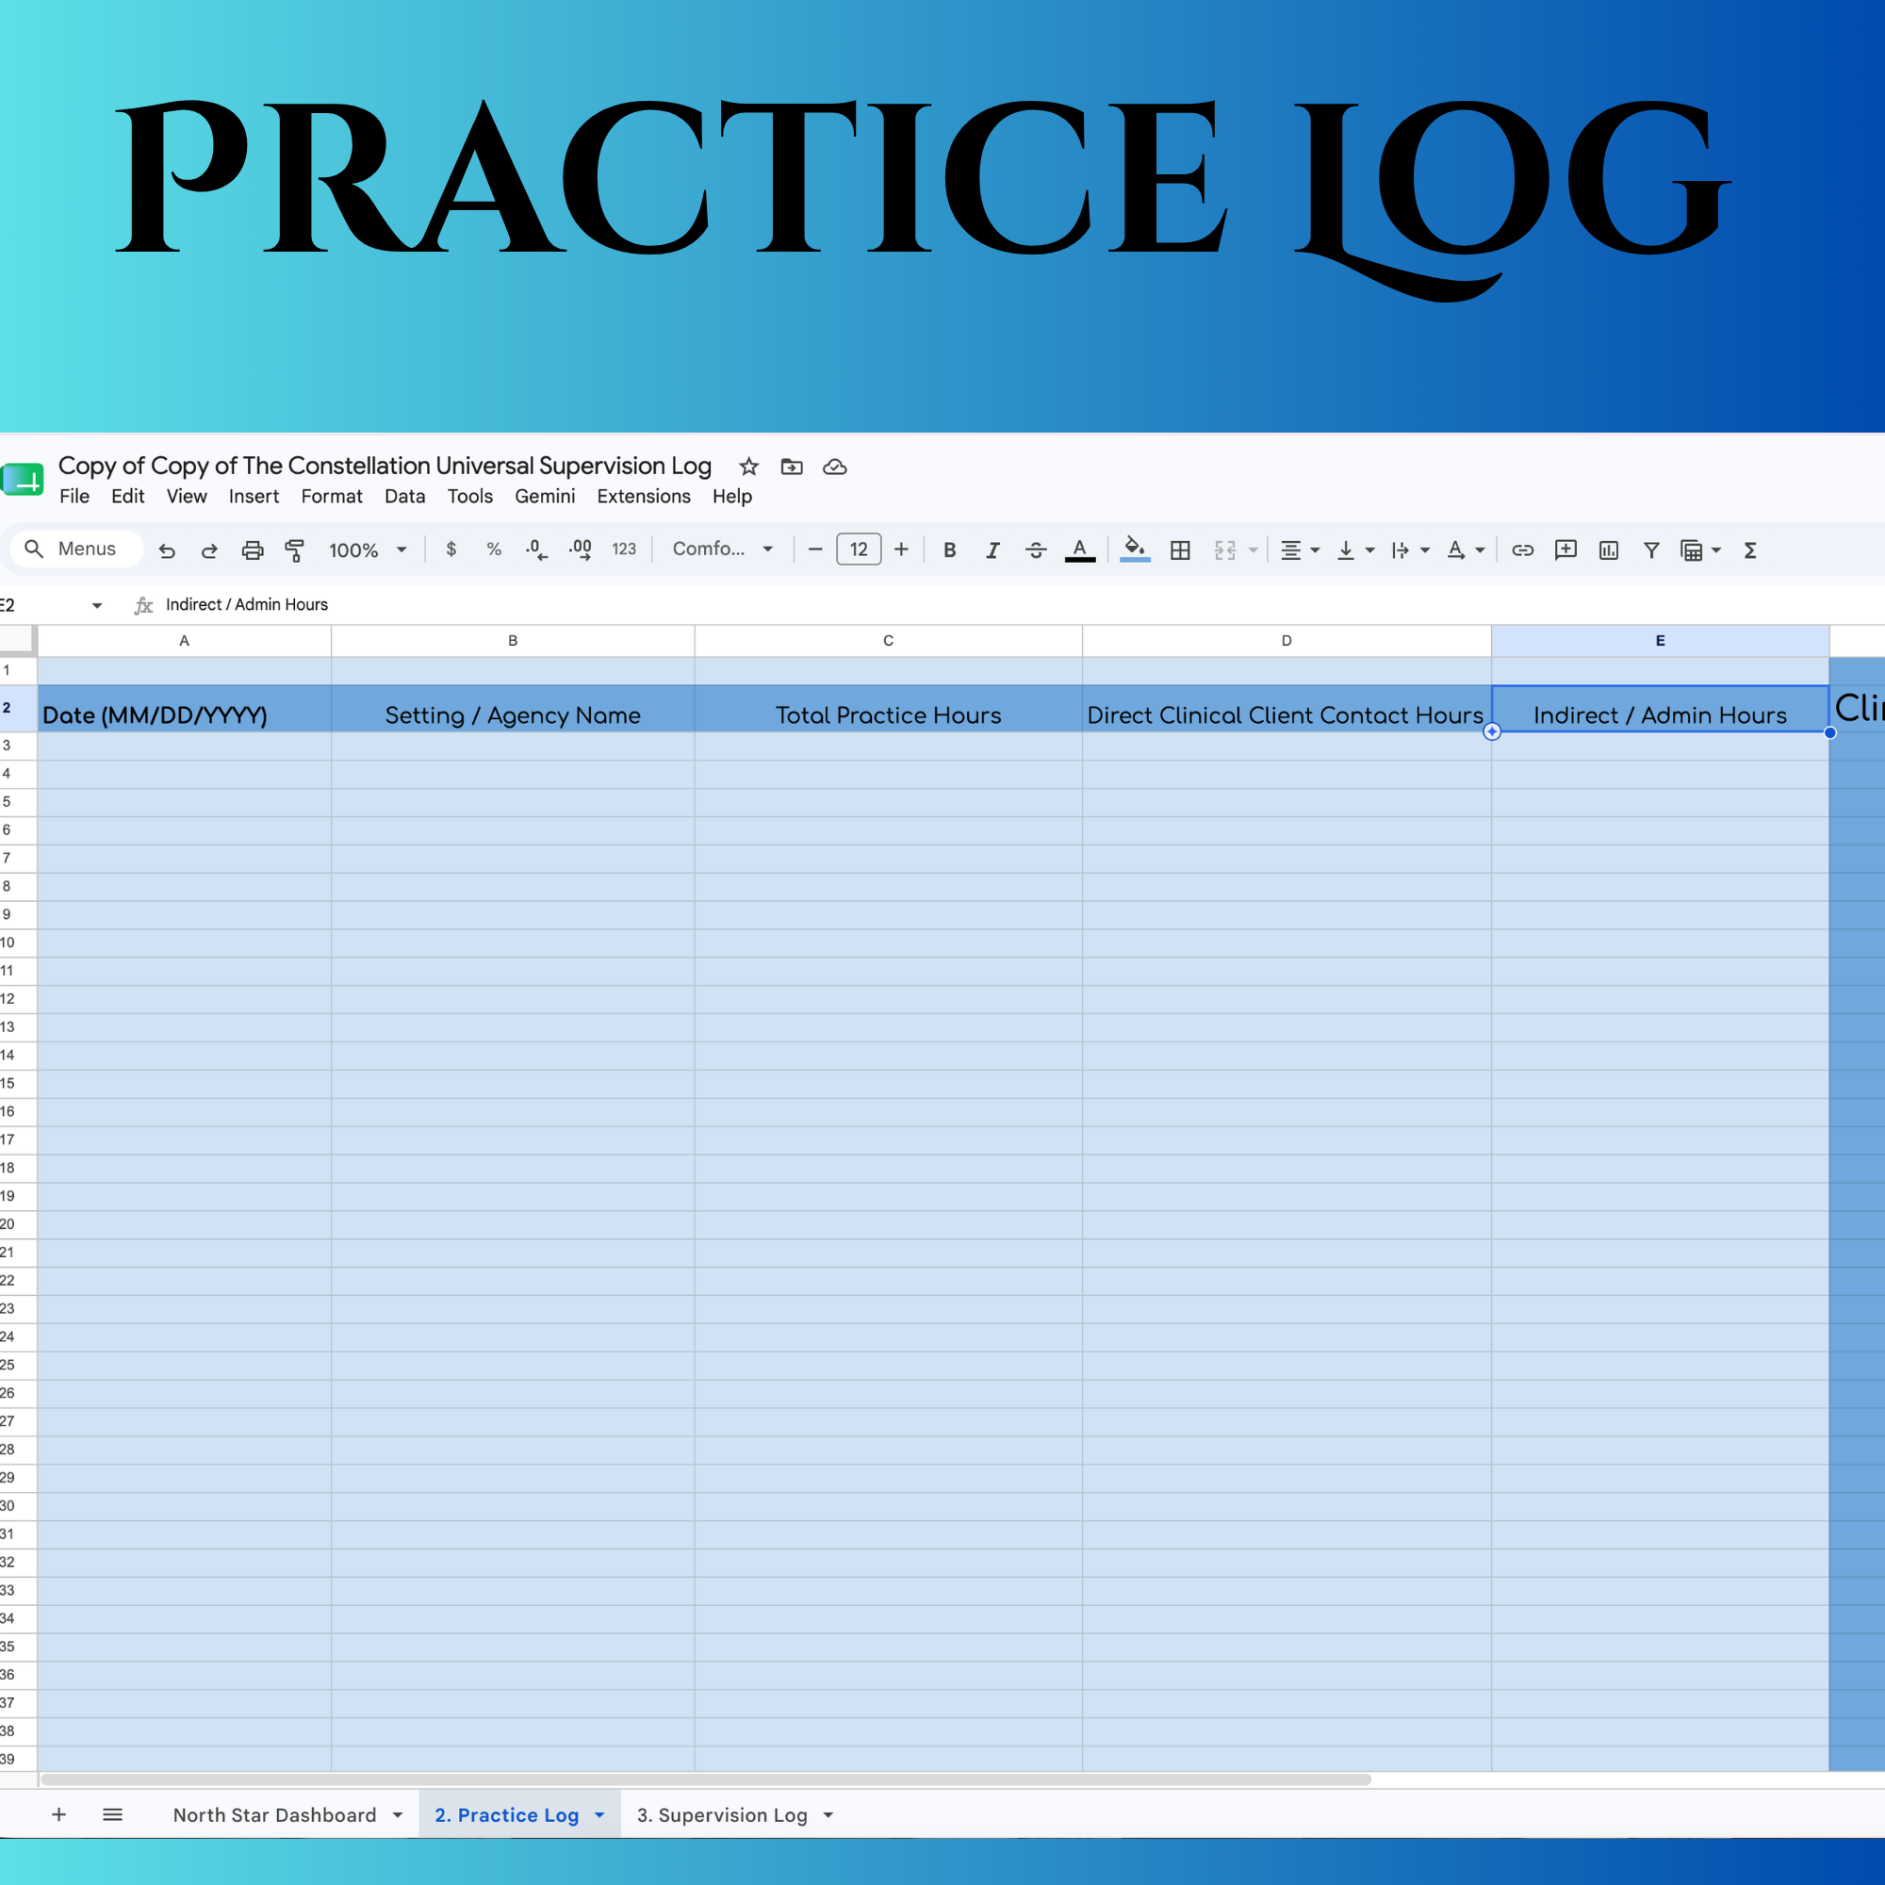Image resolution: width=1885 pixels, height=1885 pixels.
Task: Format as currency with dollar icon
Action: pos(451,549)
